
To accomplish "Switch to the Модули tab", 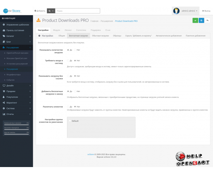I will coord(57,30).
